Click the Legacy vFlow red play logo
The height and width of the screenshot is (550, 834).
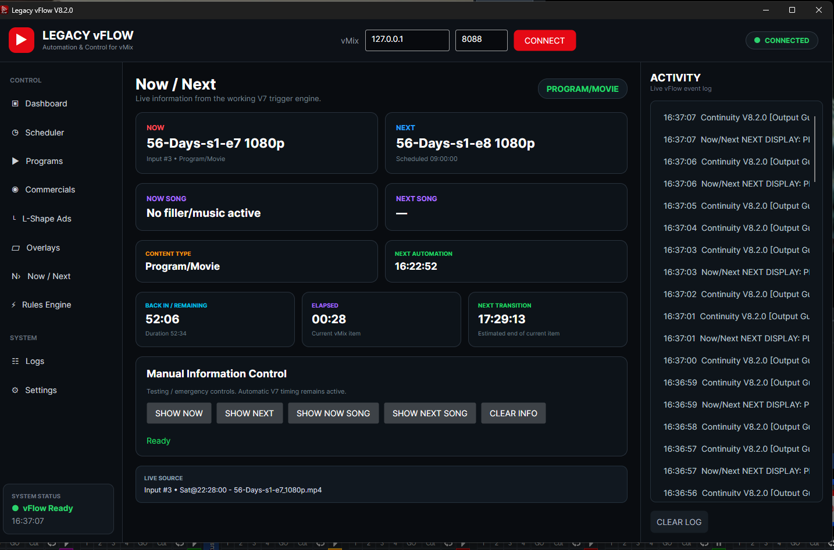(22, 40)
